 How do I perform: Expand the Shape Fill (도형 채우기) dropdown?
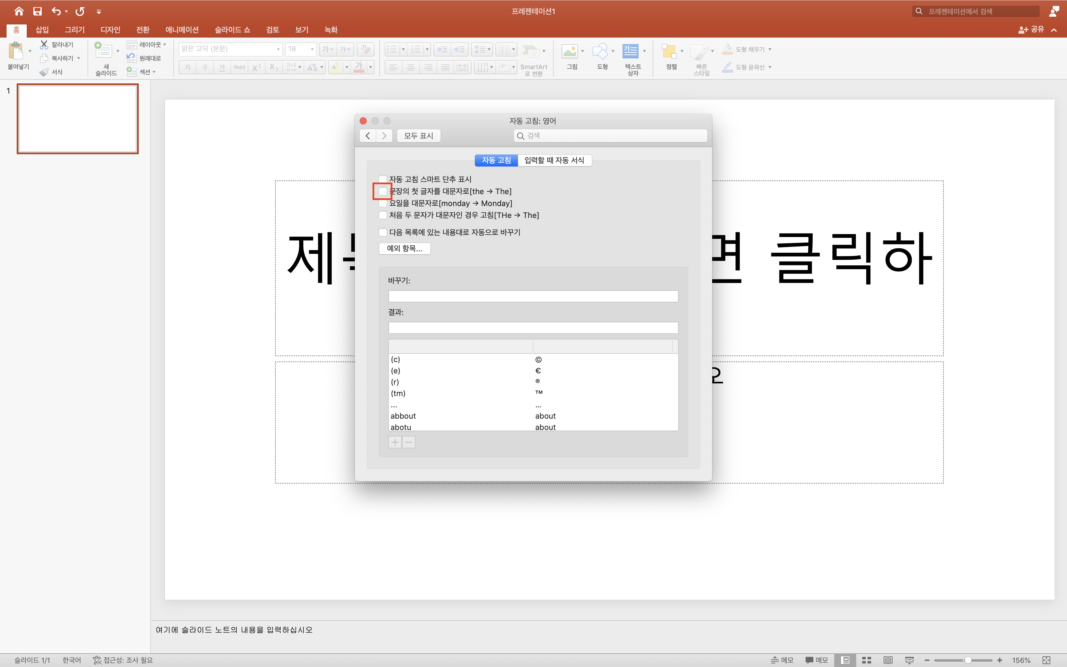pos(770,49)
